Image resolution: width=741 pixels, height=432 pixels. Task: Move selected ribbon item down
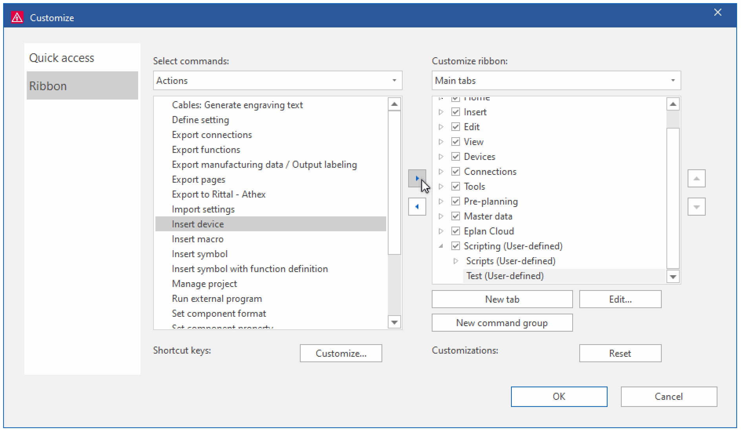[696, 207]
